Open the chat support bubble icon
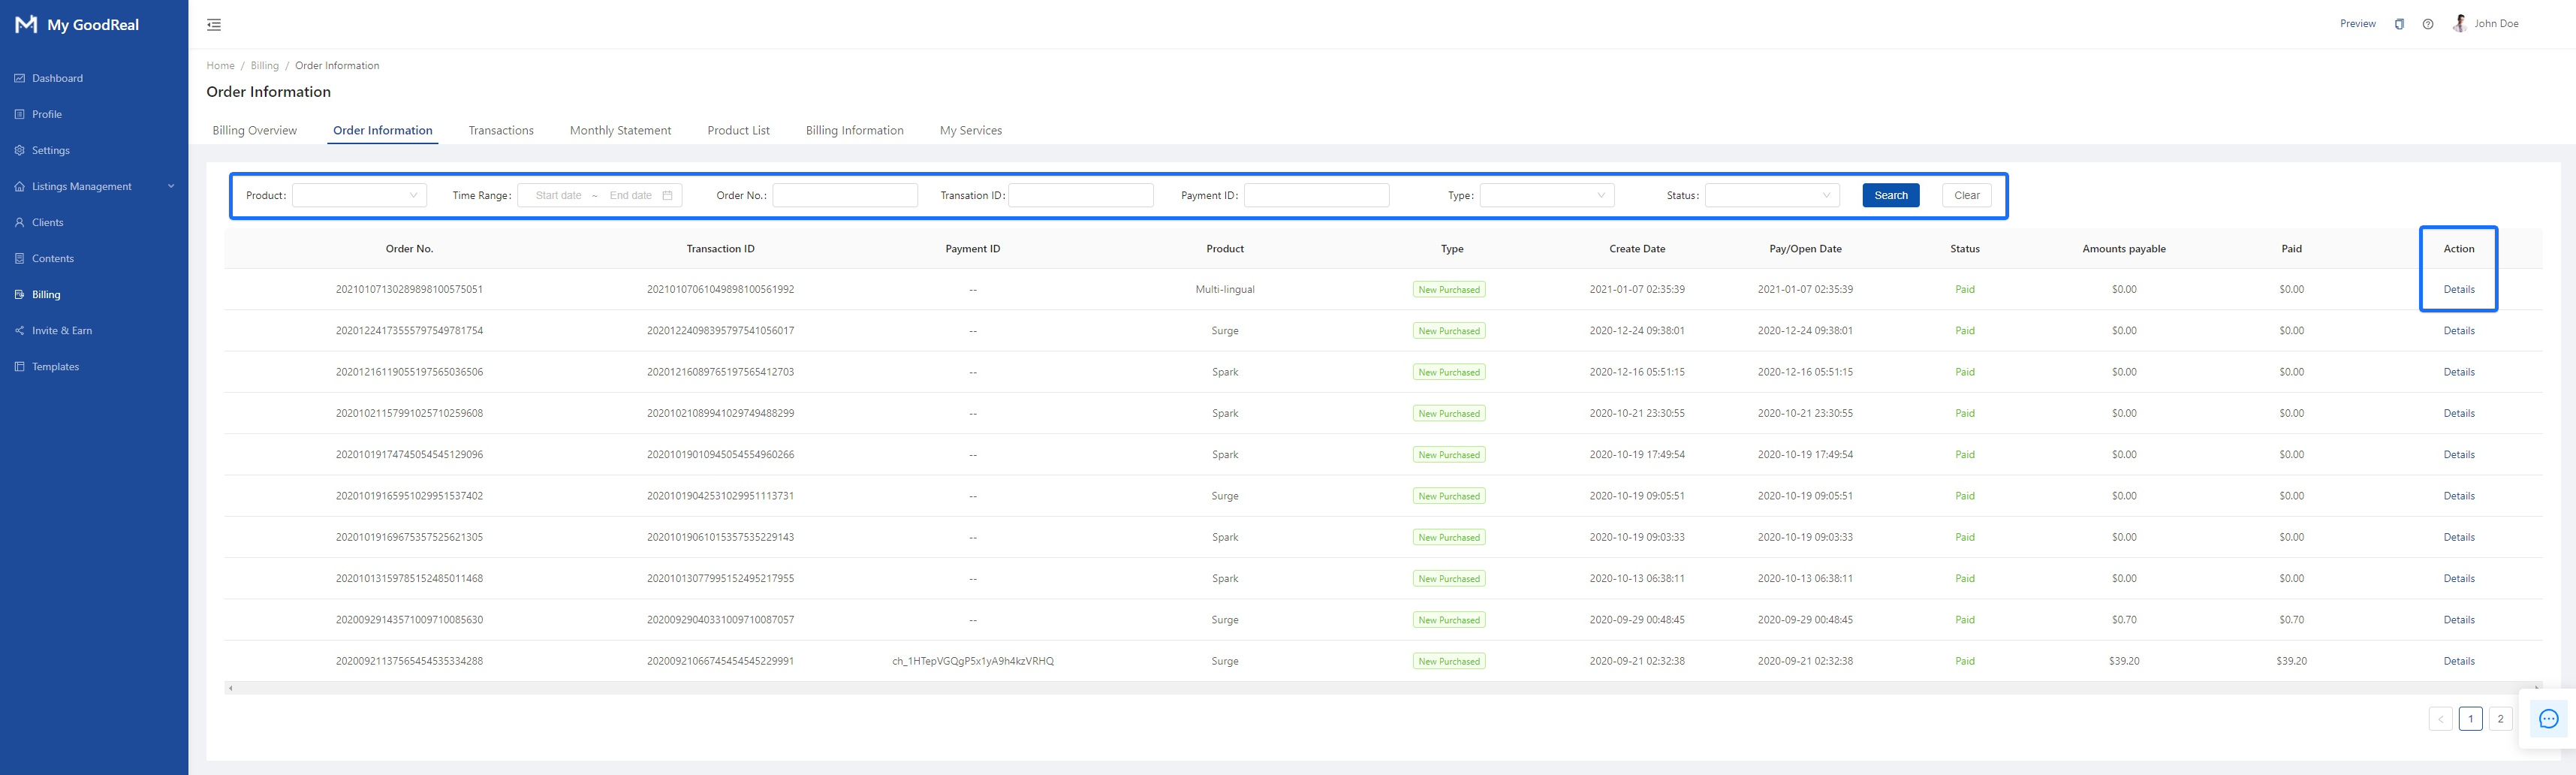 click(x=2548, y=718)
